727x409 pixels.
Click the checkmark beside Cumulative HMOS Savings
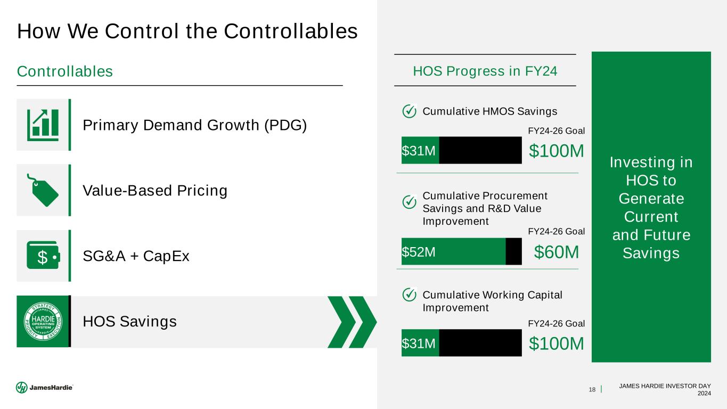[409, 111]
